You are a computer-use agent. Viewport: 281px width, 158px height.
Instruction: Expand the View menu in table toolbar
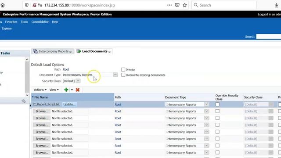pos(54,90)
